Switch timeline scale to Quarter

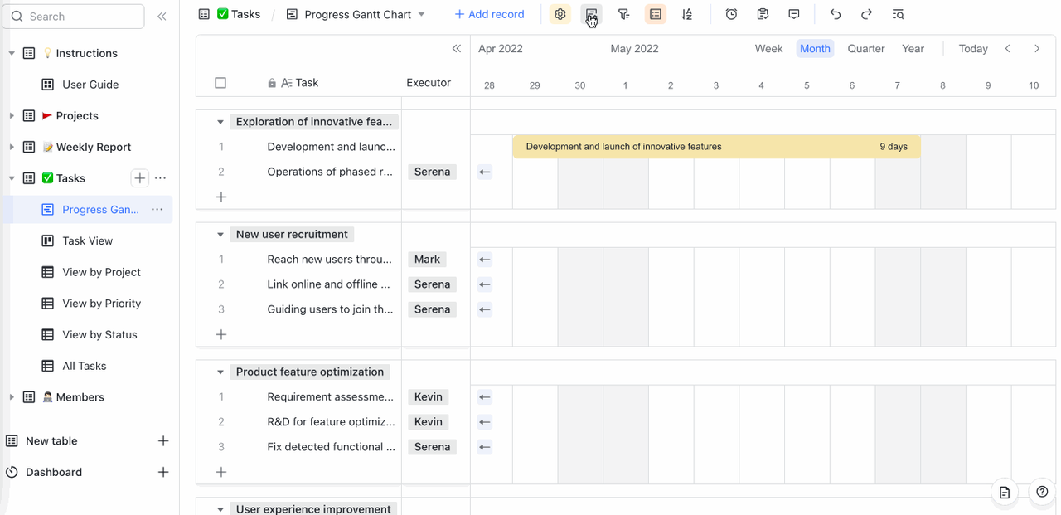point(865,49)
